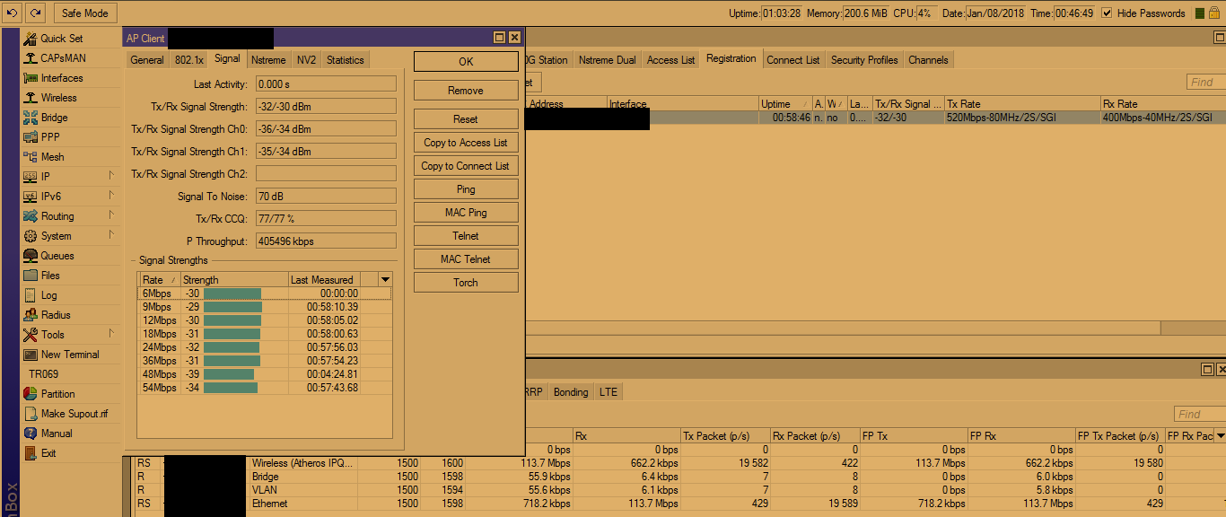The width and height of the screenshot is (1226, 517).
Task: Open Signal Strengths column dropdown arrow
Action: 385,280
